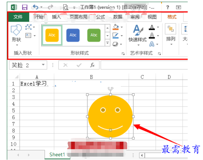This screenshot has height=160, width=203.
Task: Click the smiley rotation handle
Action: pyautogui.click(x=111, y=88)
